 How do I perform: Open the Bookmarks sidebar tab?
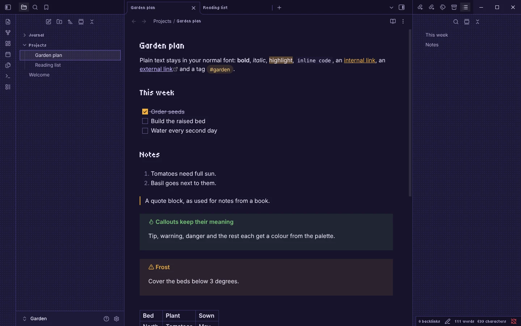click(46, 7)
